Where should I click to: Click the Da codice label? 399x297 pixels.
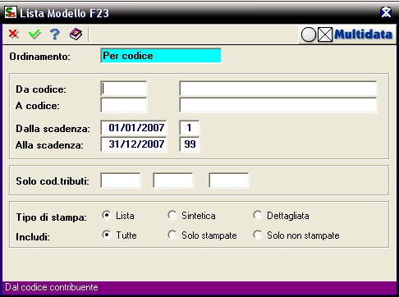click(x=41, y=89)
